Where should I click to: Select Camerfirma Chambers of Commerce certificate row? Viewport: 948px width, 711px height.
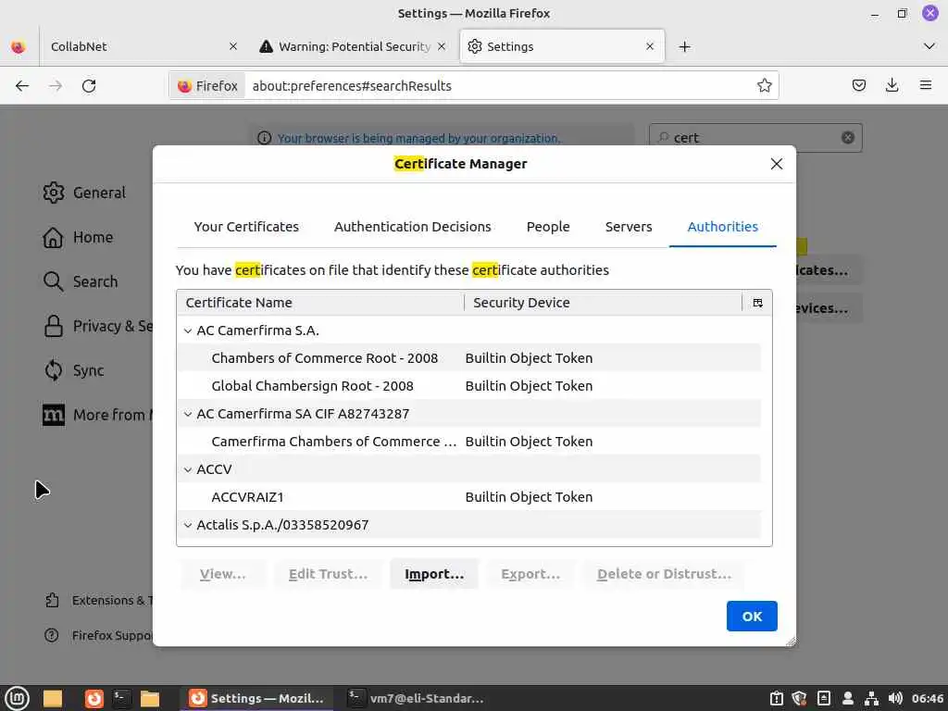coord(468,442)
